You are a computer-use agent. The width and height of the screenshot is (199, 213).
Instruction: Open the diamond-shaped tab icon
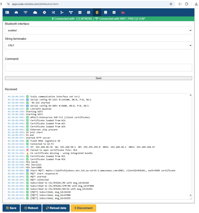click(44, 13)
